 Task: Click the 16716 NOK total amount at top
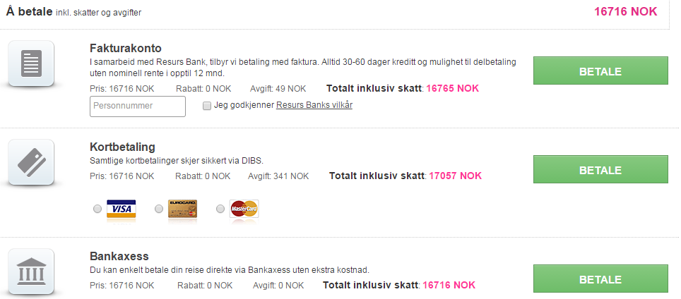coord(626,12)
